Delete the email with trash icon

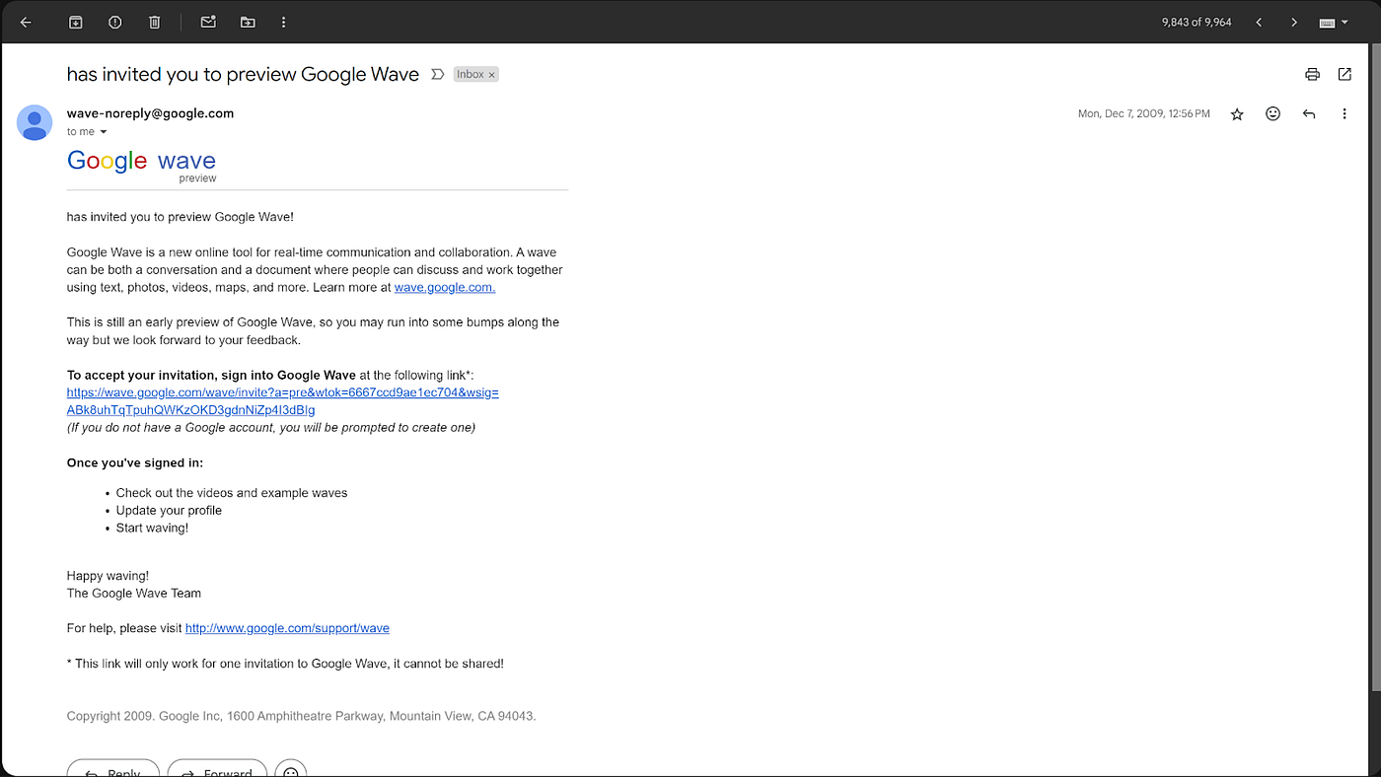click(x=154, y=22)
